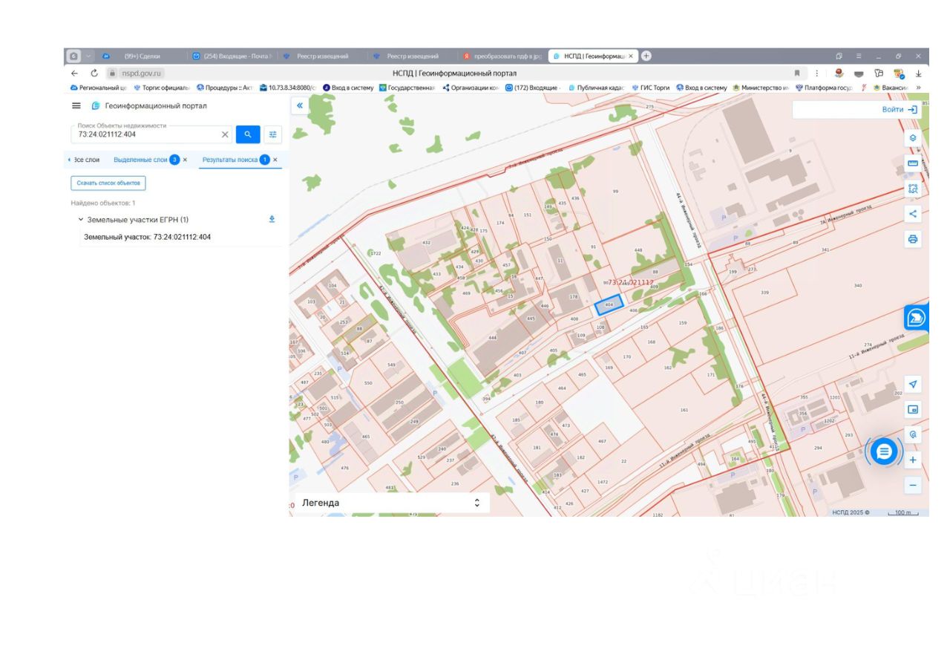The width and height of the screenshot is (950, 672).
Task: Switch to Входящие - Почта browser tab
Action: coord(232,56)
